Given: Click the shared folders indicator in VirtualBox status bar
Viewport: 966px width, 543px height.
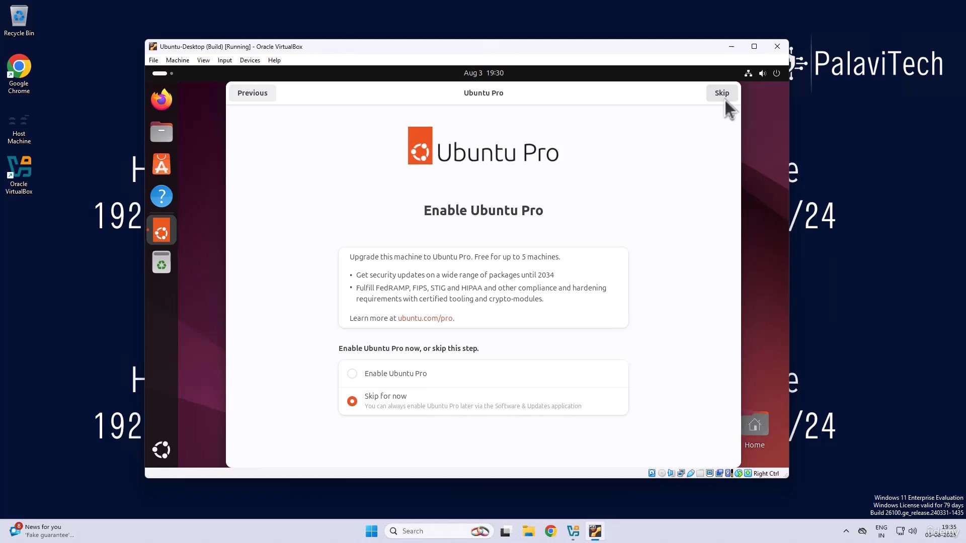Looking at the screenshot, I should coord(700,473).
